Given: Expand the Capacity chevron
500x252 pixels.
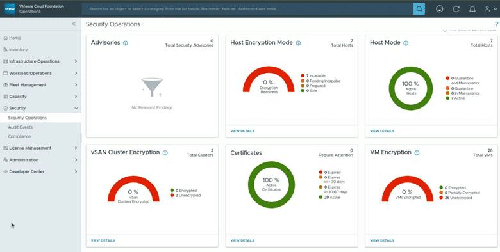Looking at the screenshot, I should 76,97.
